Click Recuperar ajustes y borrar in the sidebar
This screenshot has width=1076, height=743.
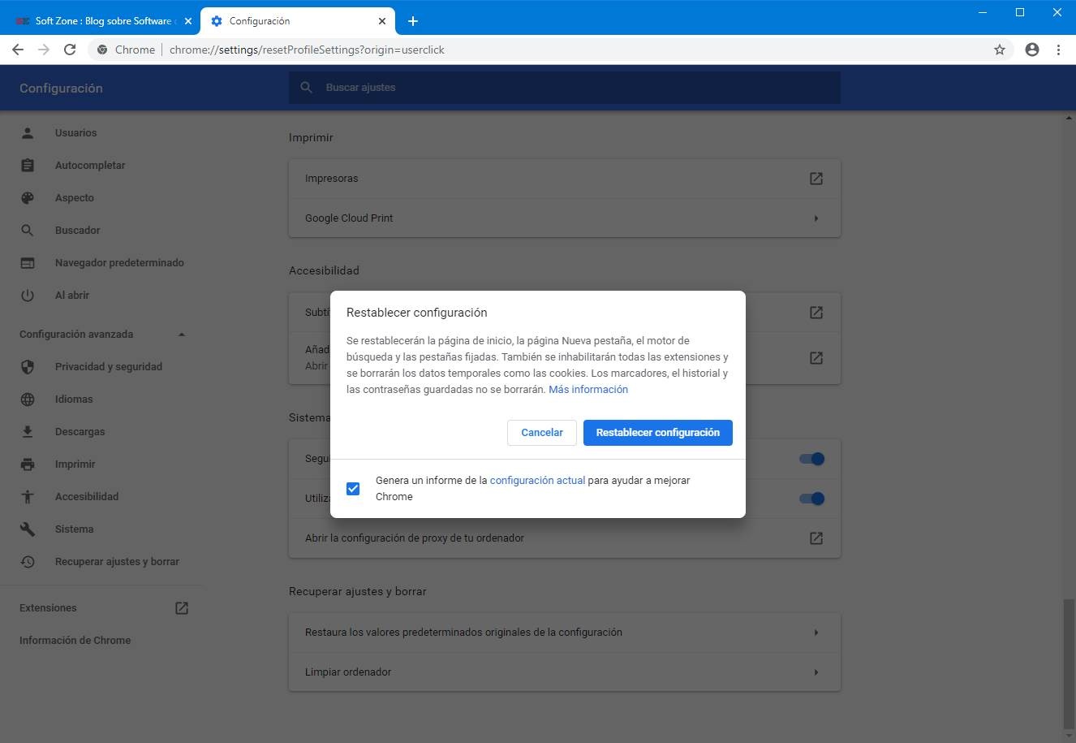point(117,561)
